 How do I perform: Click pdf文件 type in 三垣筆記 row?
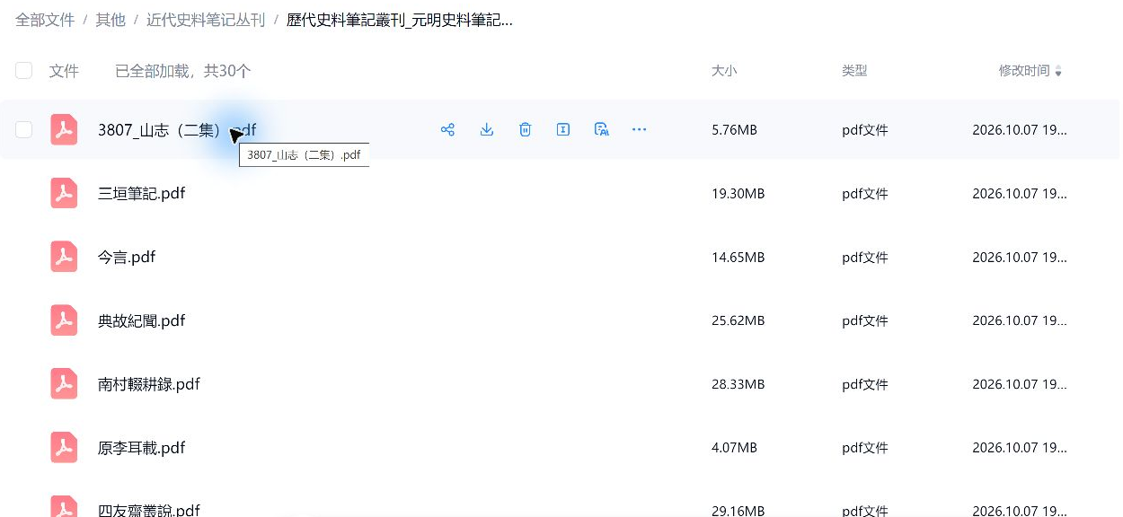[x=865, y=194]
